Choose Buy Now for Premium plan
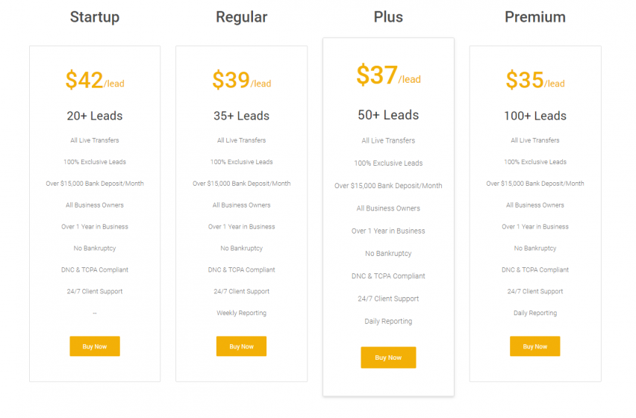This screenshot has height=418, width=636. pos(534,346)
